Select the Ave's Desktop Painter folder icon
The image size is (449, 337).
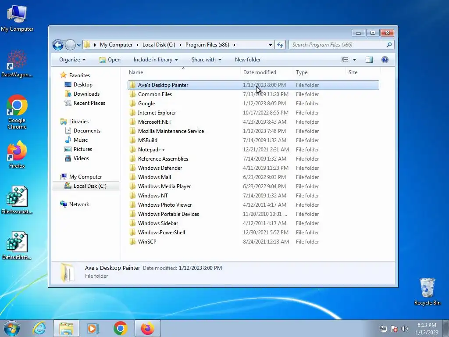point(132,85)
